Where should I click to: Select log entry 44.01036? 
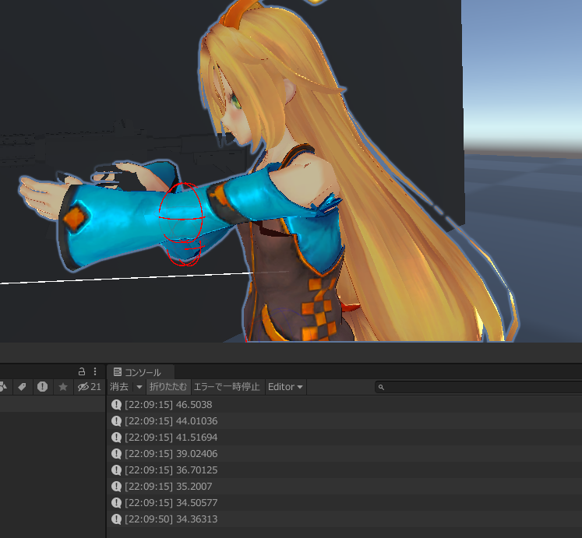click(x=344, y=420)
